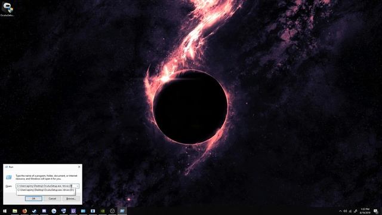Show hidden system tray icons
This screenshot has width=382, height=215.
(x=340, y=211)
